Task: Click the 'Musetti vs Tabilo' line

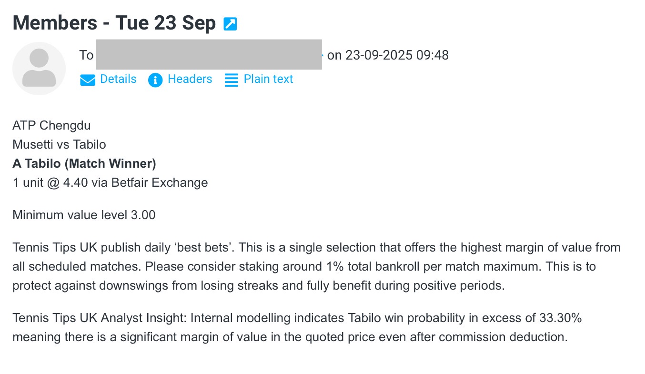Action: 59,144
